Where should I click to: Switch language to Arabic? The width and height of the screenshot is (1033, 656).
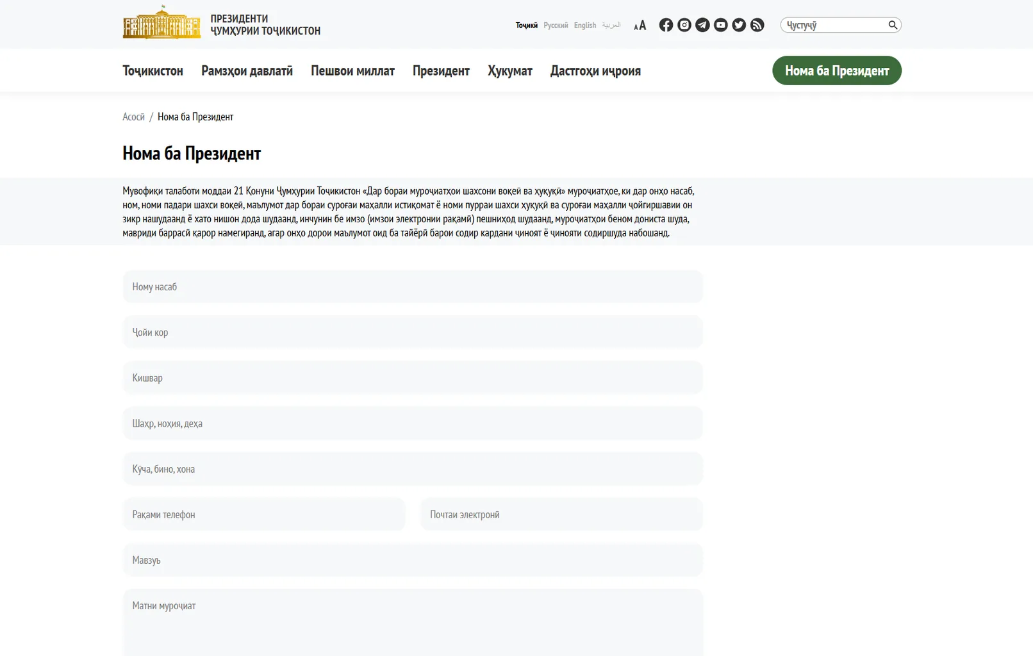pos(611,25)
